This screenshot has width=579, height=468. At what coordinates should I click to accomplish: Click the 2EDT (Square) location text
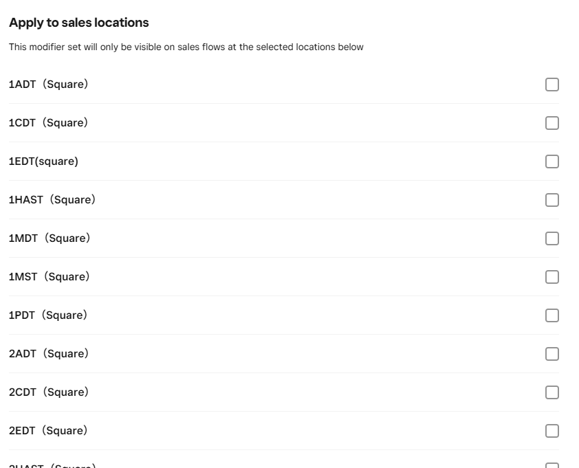tap(47, 431)
